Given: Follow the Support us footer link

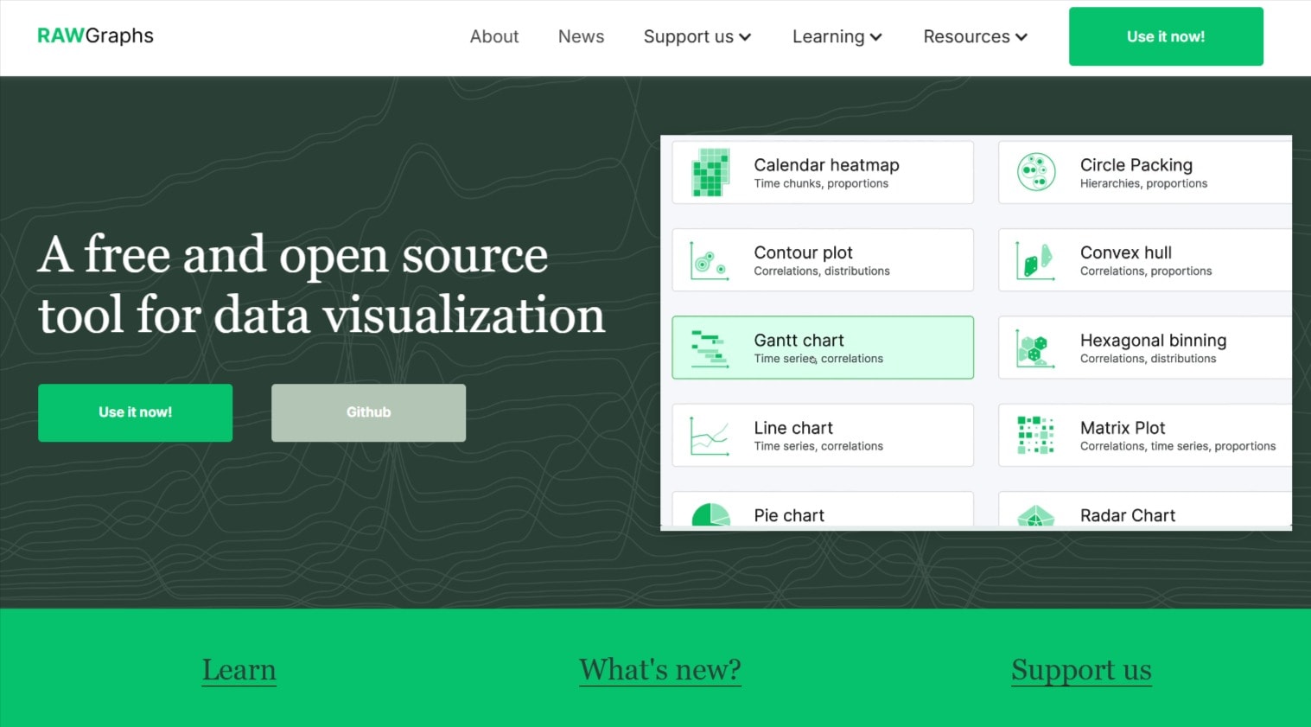Looking at the screenshot, I should tap(1081, 670).
